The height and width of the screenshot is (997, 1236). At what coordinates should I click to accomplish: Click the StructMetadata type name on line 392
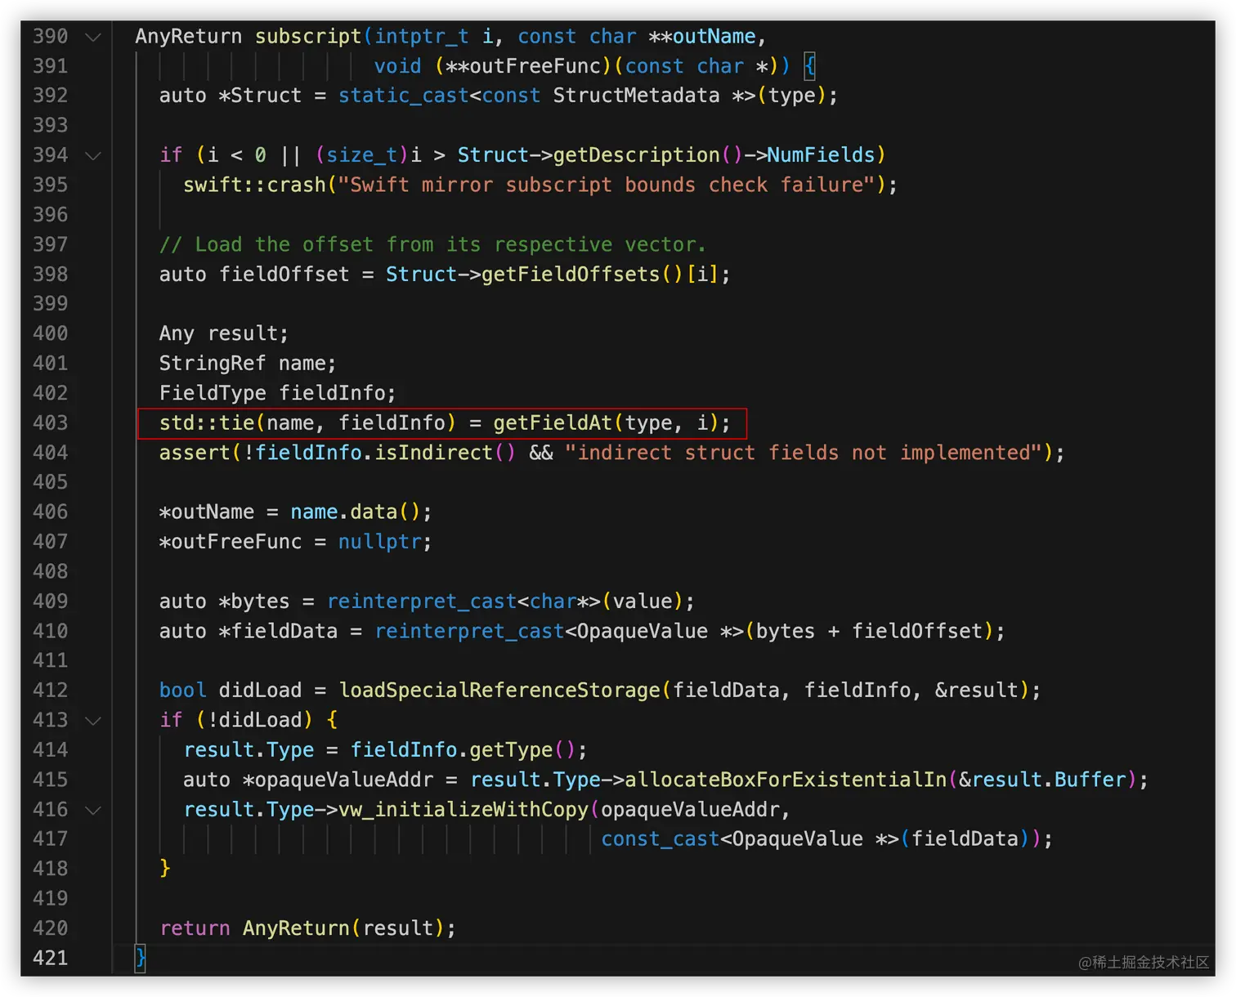(x=636, y=96)
